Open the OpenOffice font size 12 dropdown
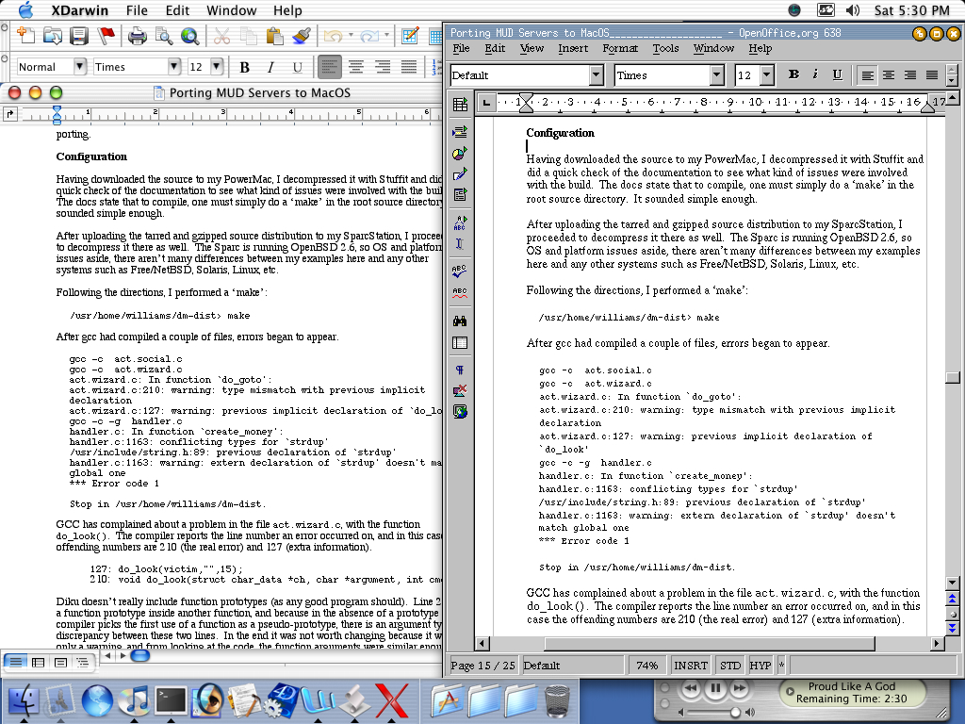The image size is (965, 724). [x=766, y=75]
